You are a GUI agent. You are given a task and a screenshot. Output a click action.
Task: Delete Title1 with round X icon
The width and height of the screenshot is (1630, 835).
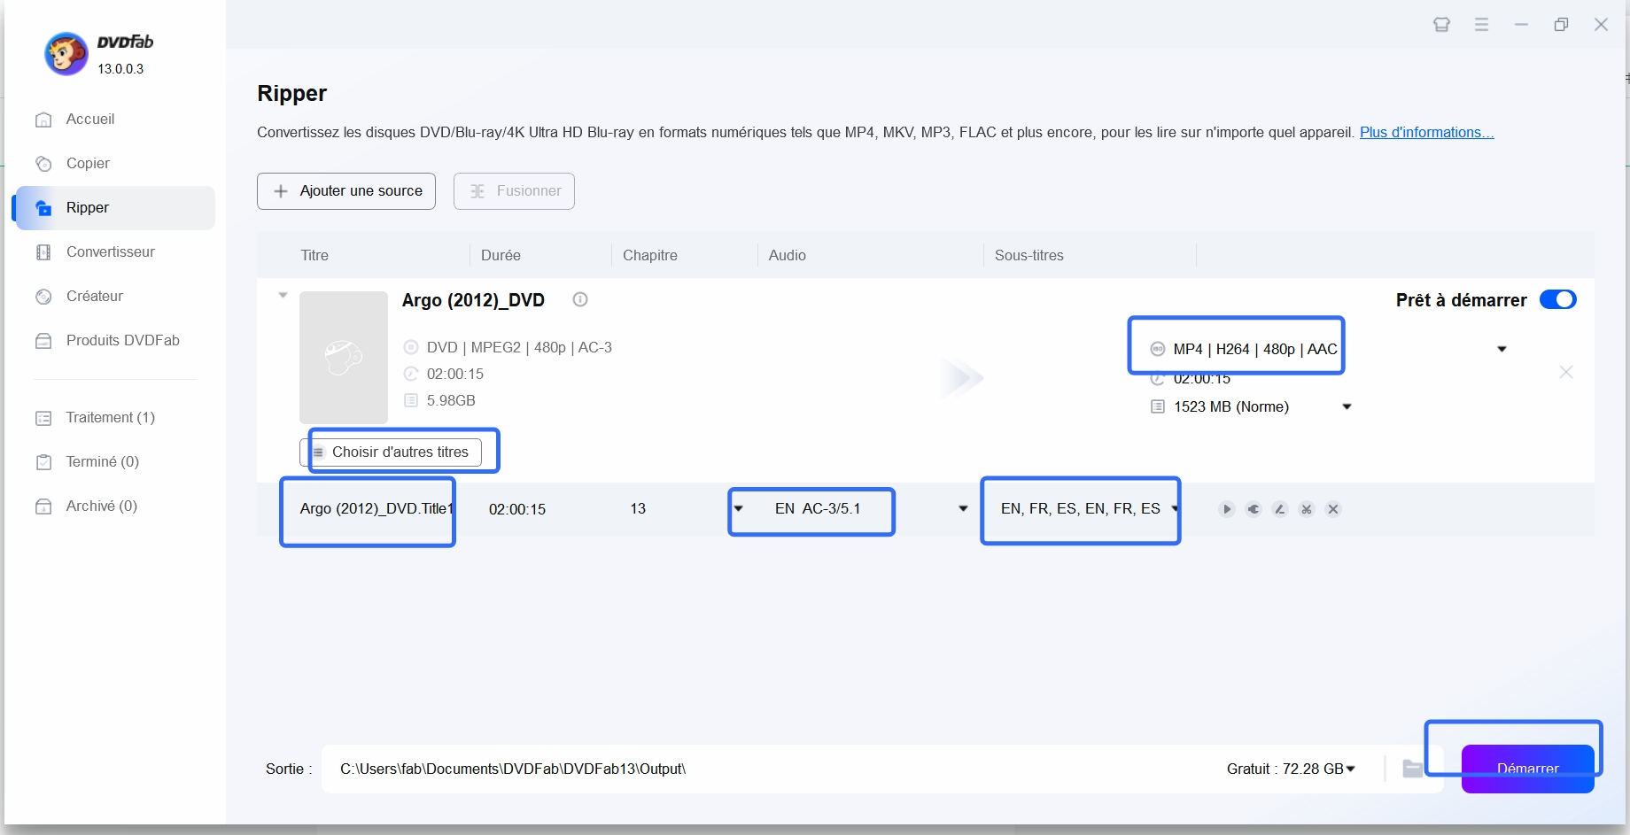(1333, 509)
